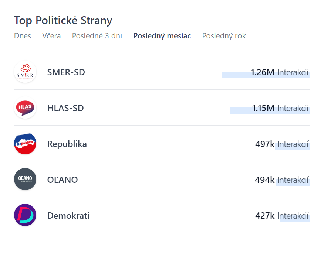The height and width of the screenshot is (253, 324).
Task: Click the Top Politické Strany heading
Action: coord(63,20)
